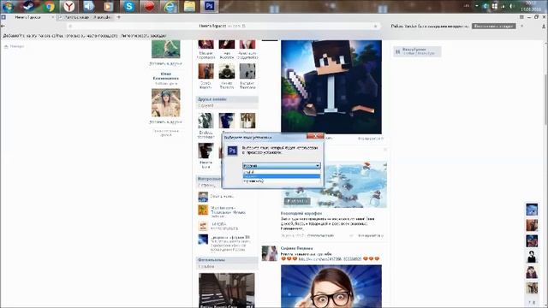Open the post author avatar below winter post
548x308 pixels.
[270, 253]
